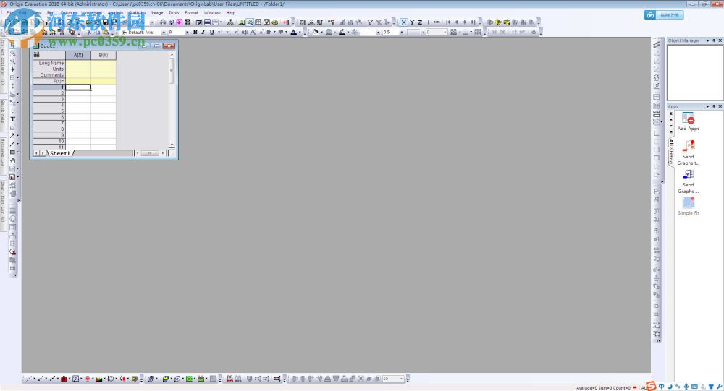This screenshot has width=724, height=391.
Task: Click the Sogou input method tray icon
Action: pyautogui.click(x=651, y=387)
